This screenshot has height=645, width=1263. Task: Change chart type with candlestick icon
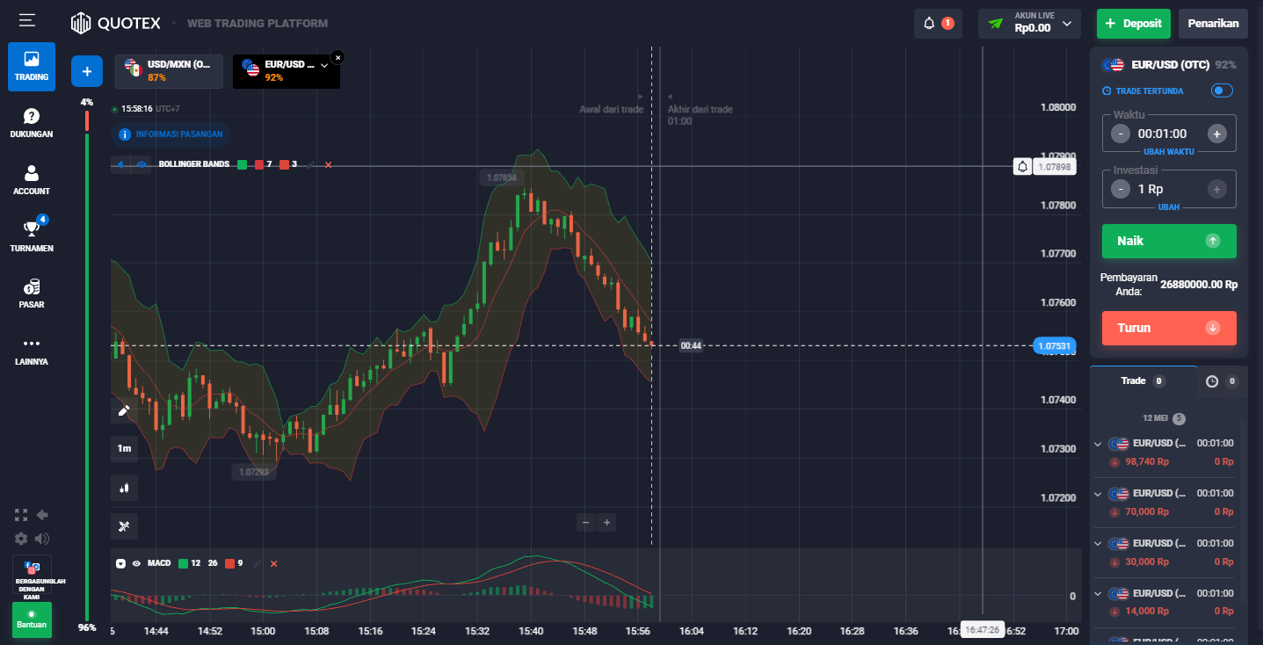124,487
